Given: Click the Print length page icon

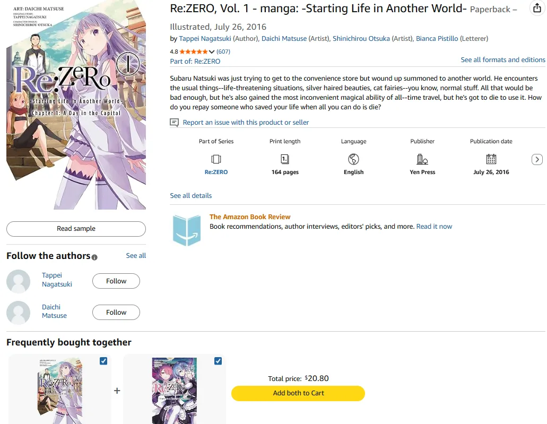Looking at the screenshot, I should (285, 159).
